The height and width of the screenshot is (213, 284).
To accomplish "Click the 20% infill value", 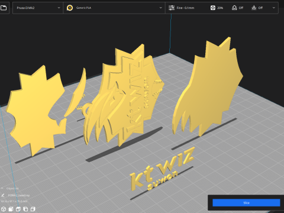I will tap(220, 8).
